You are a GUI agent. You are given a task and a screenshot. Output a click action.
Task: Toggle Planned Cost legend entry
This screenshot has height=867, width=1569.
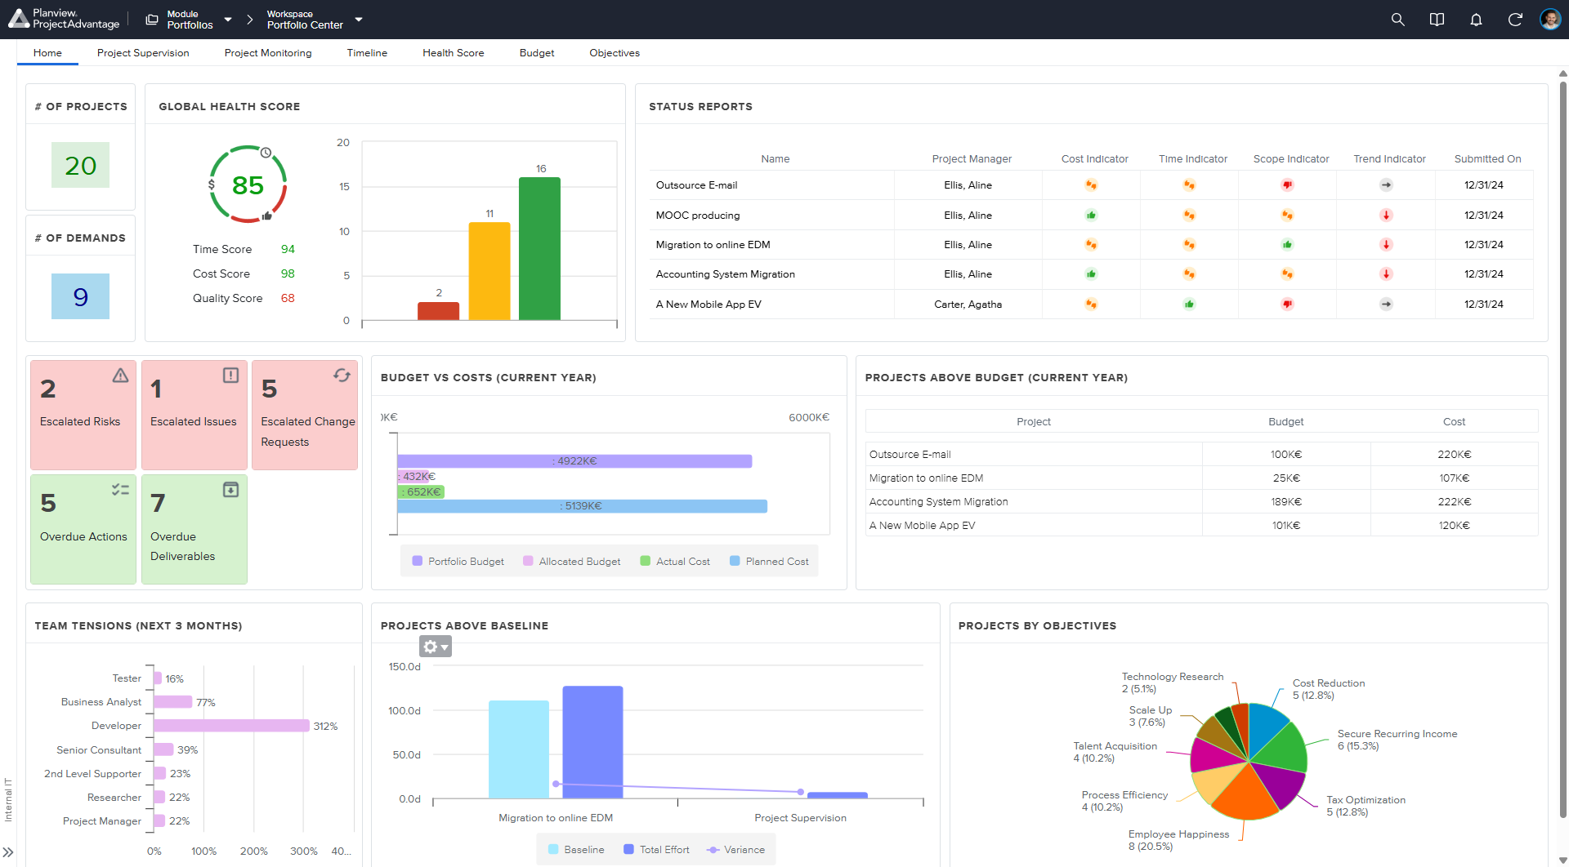click(x=769, y=562)
